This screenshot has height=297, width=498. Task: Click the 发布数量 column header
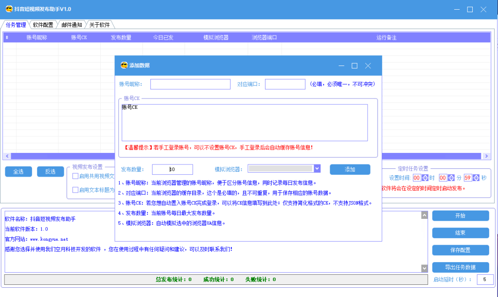point(121,37)
